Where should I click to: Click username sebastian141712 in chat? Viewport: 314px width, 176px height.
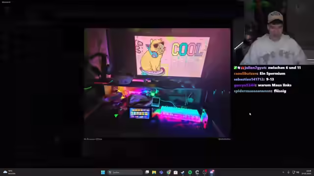tap(249, 79)
